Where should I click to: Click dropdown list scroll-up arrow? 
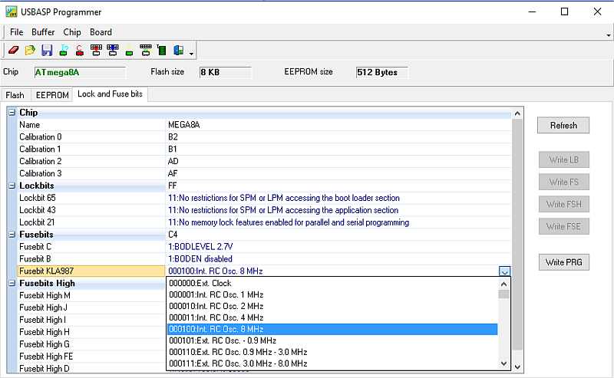(504, 284)
